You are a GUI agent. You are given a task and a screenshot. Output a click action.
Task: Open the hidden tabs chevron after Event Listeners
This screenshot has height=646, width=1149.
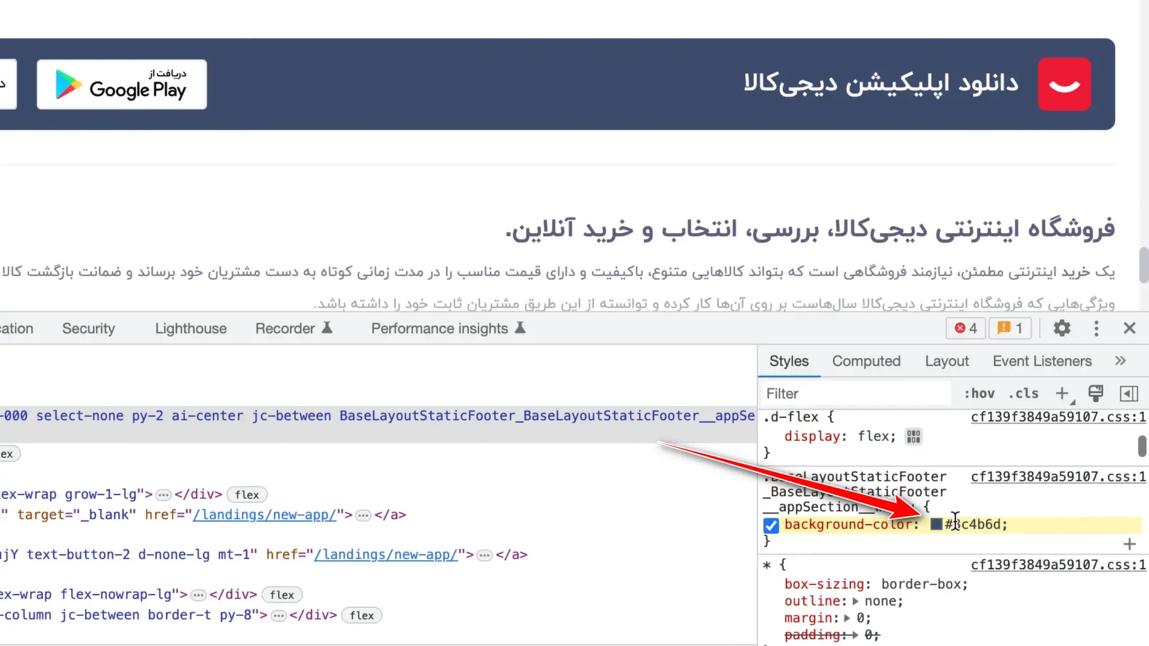click(x=1121, y=360)
